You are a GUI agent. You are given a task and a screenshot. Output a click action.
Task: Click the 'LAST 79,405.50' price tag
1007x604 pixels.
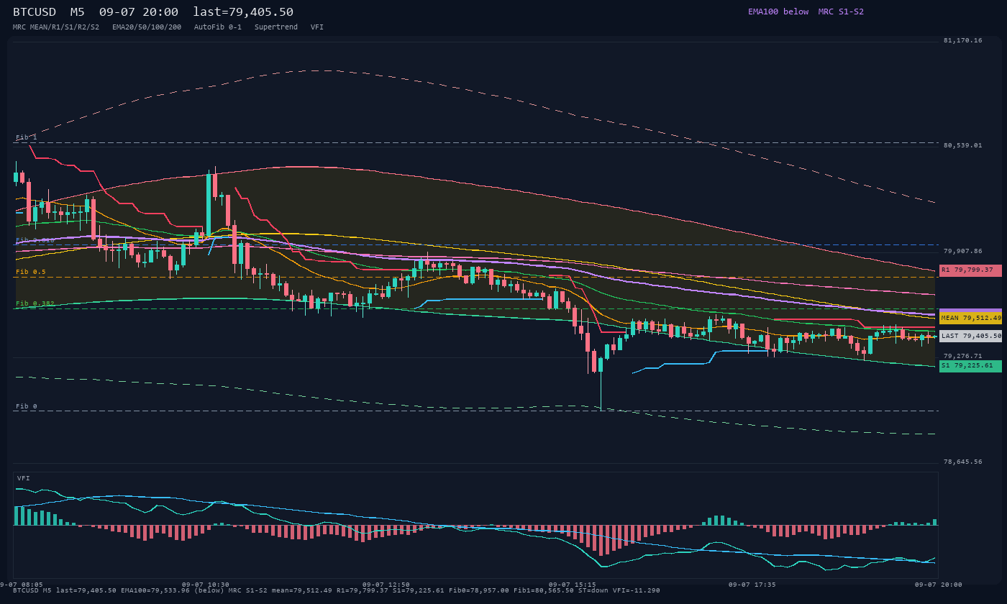(x=970, y=336)
